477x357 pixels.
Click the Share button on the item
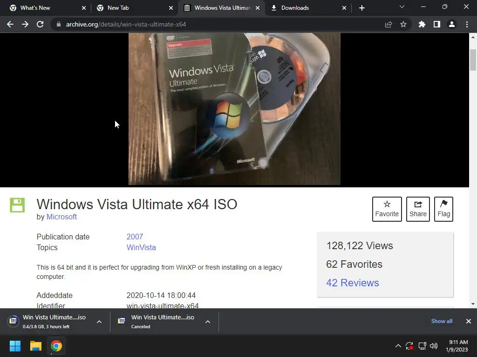point(418,209)
